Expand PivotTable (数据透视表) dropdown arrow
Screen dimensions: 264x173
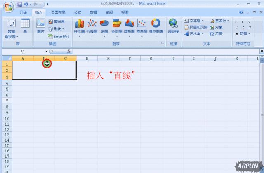pos(17,37)
